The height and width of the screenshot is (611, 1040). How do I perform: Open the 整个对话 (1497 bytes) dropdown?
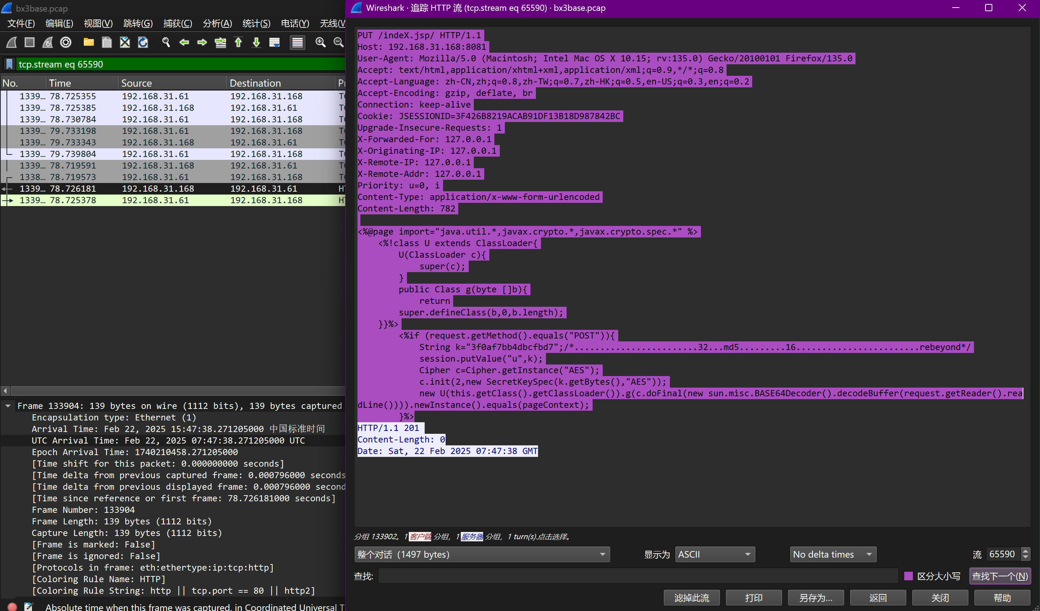(482, 554)
